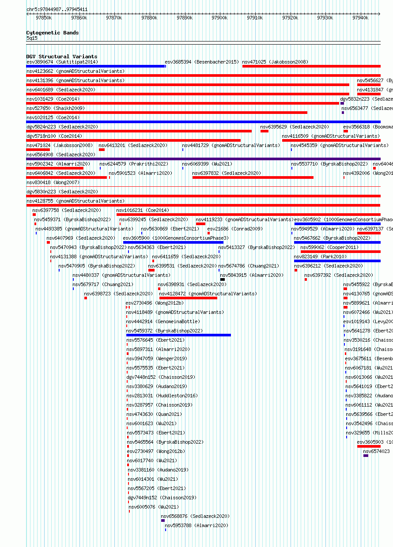Select nsv823149 (Park2010) label
Image resolution: width=393 pixels, height=547 pixels.
[321, 257]
